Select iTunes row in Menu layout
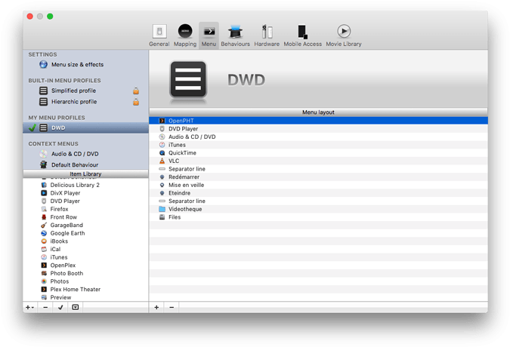Screen dimensions: 510x347 [318, 145]
